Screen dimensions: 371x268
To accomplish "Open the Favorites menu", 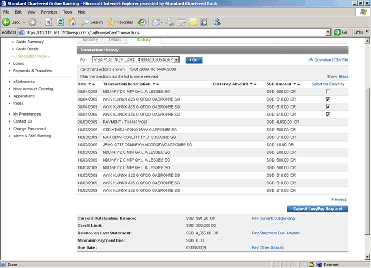I will click(x=49, y=12).
